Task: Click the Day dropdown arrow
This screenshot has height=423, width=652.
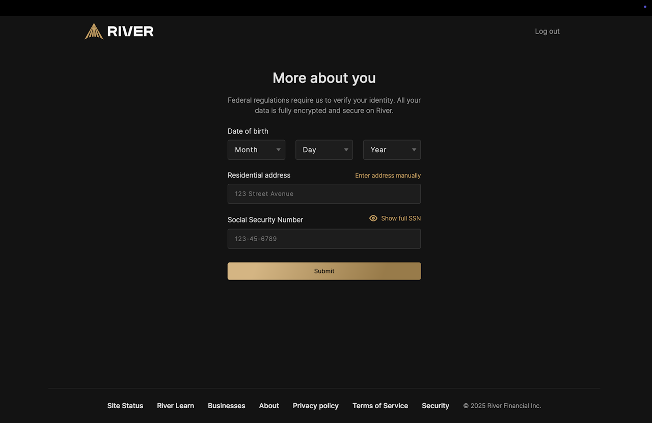Action: pyautogui.click(x=346, y=150)
